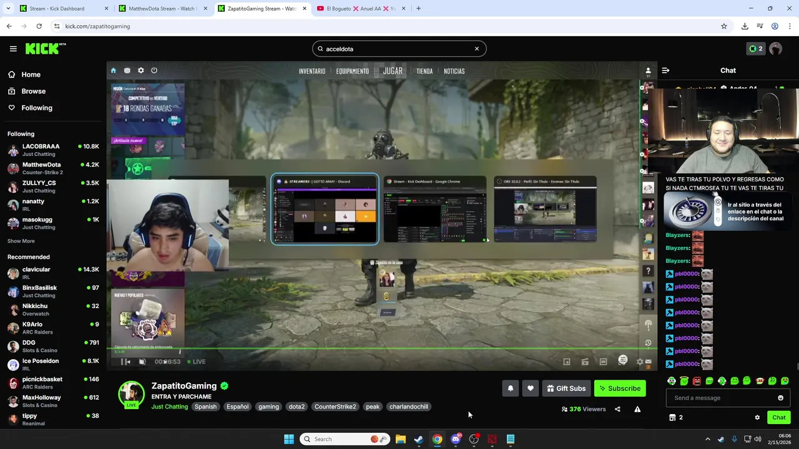Mute or unmute the stream player volume
The height and width of the screenshot is (449, 799).
pos(142,362)
